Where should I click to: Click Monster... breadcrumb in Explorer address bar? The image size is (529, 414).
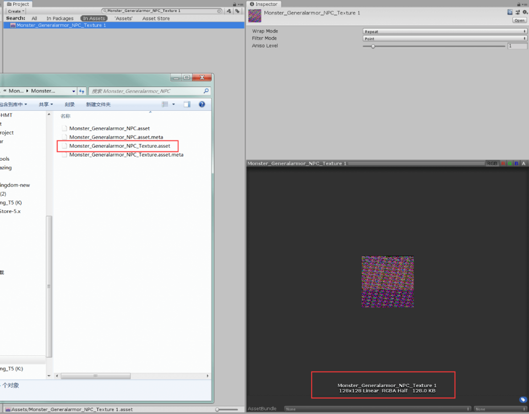click(43, 91)
